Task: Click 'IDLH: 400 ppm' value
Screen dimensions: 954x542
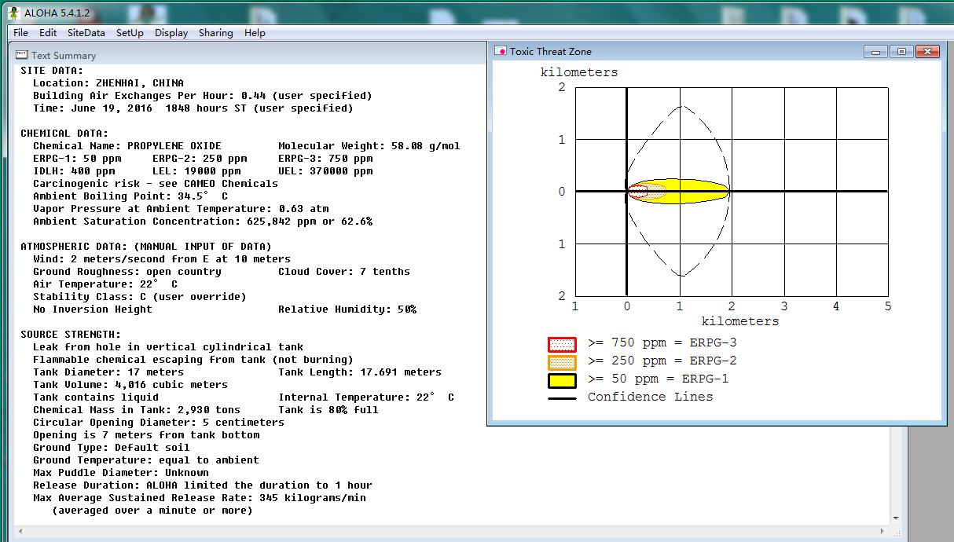Action: [x=74, y=171]
